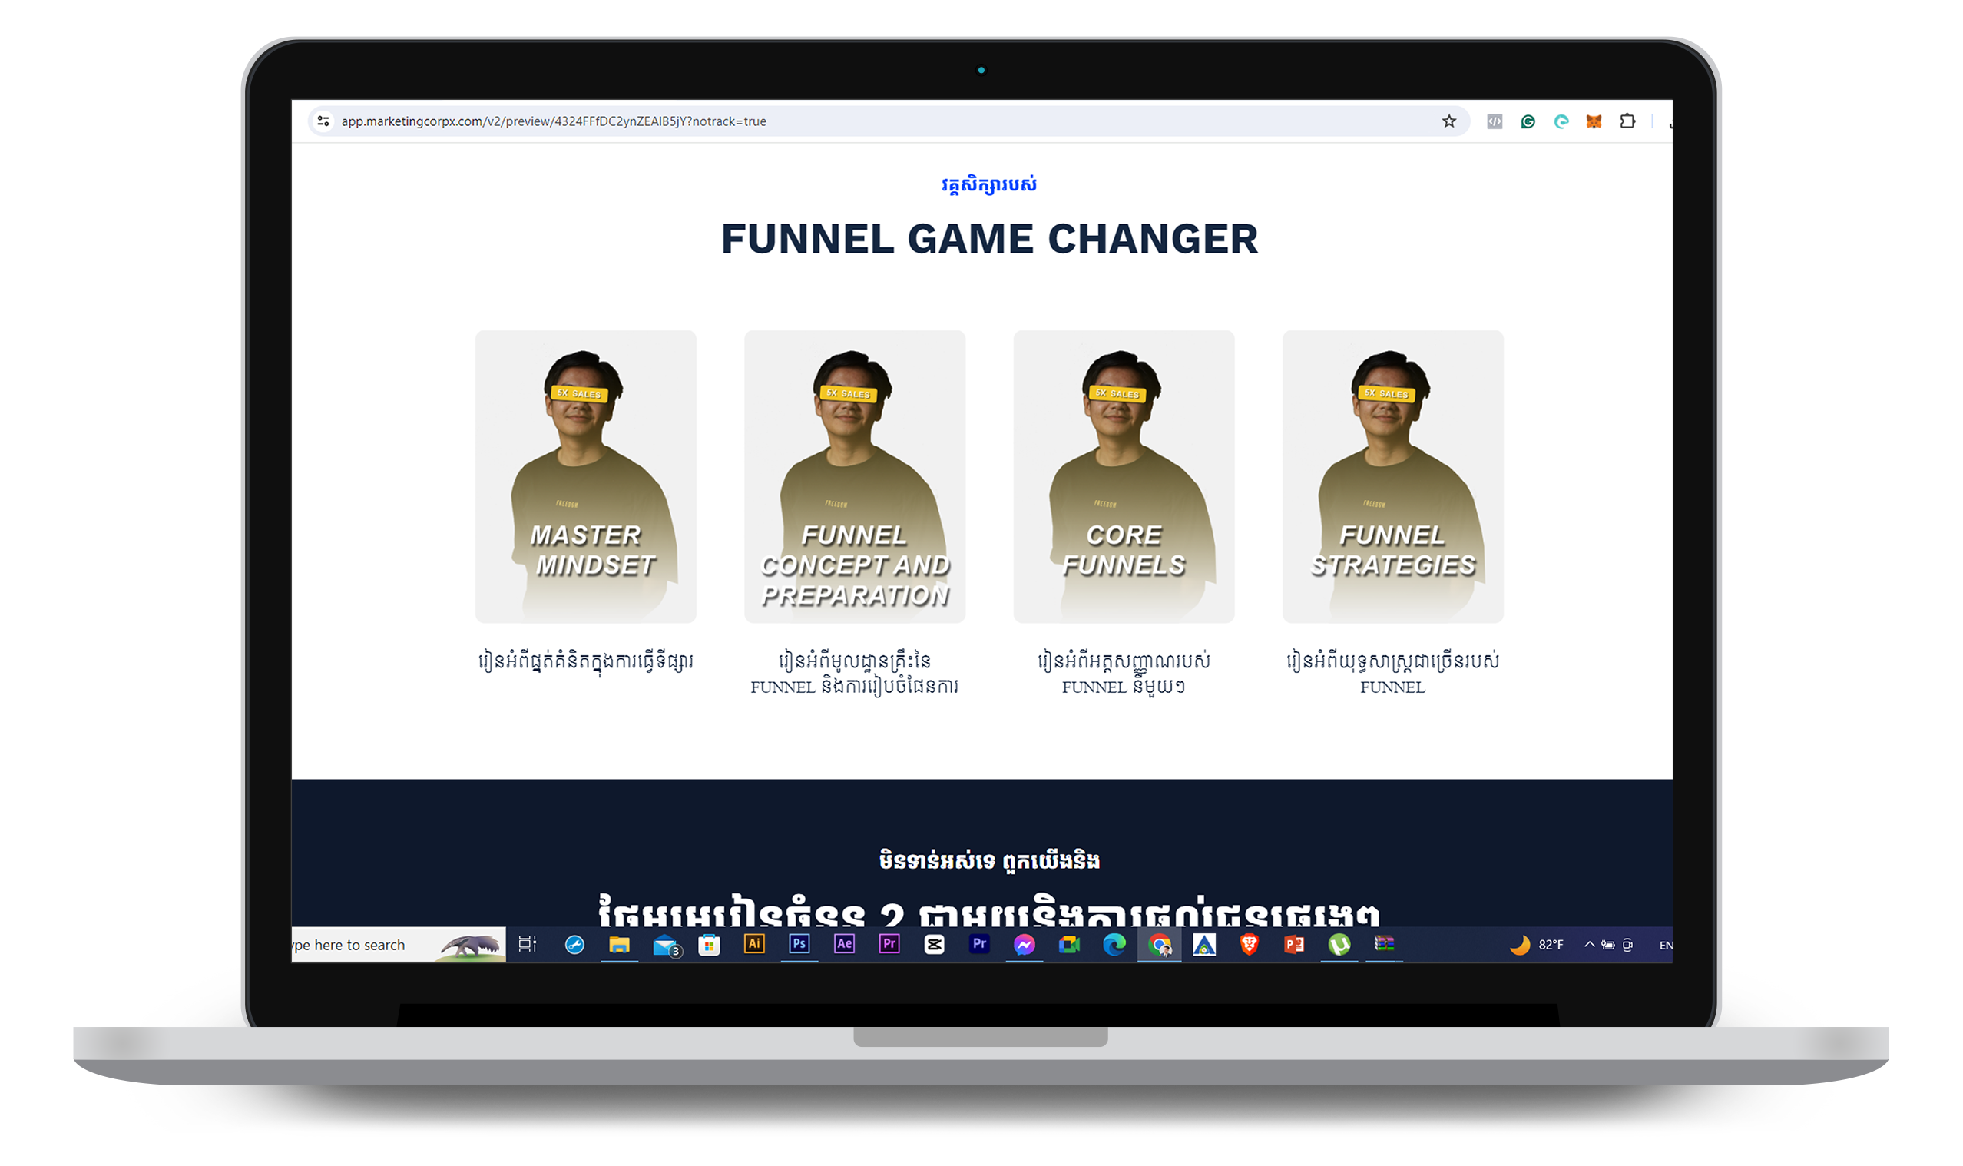Launch Adobe After Effects from taskbar

[843, 944]
